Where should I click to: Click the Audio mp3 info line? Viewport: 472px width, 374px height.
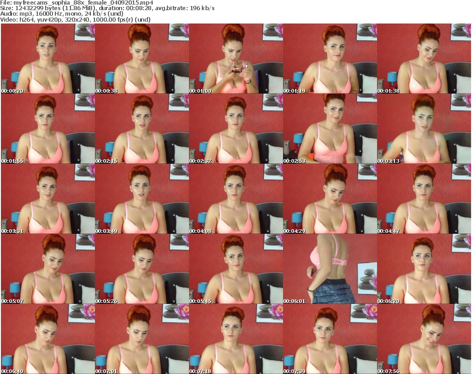pyautogui.click(x=62, y=14)
